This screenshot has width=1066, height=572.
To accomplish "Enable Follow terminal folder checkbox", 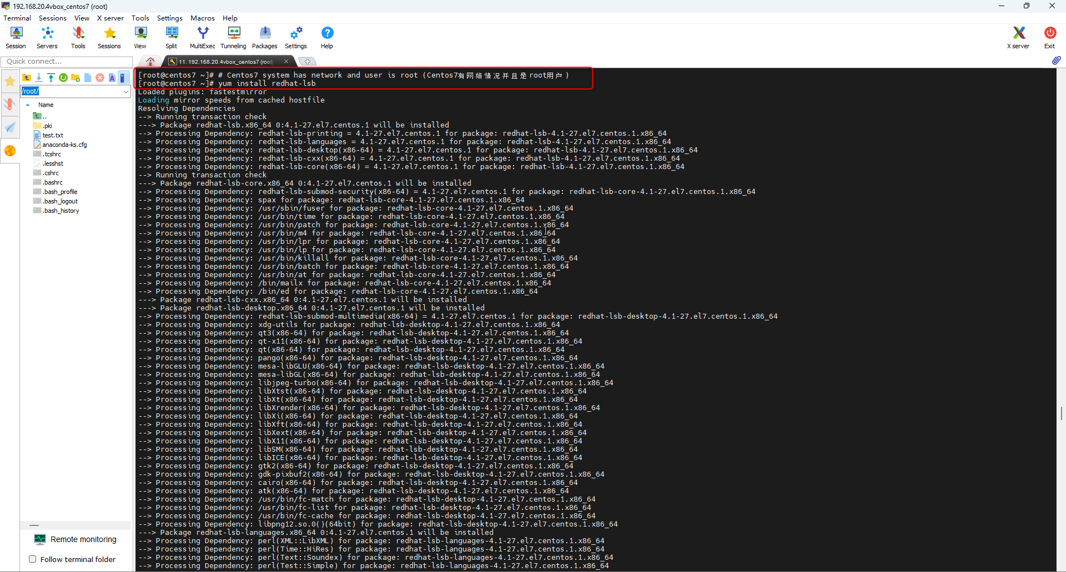I will 33,559.
